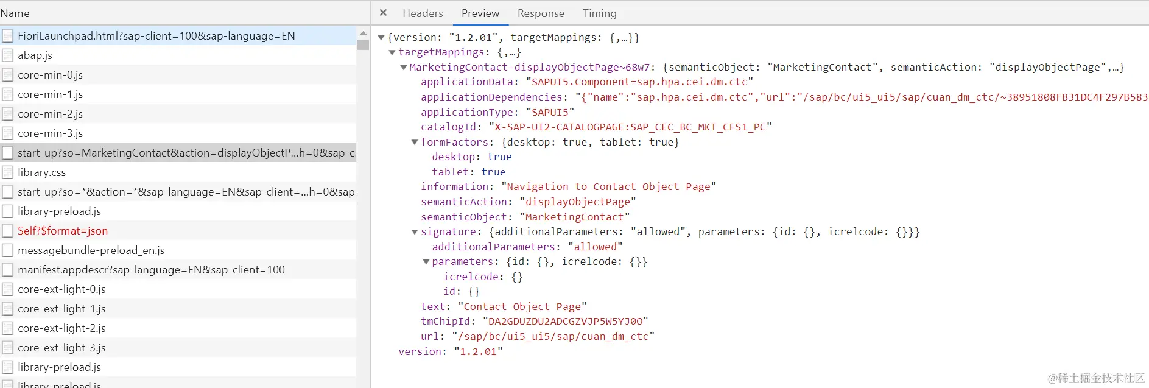Click the desktop: true property
The image size is (1149, 388).
[x=472, y=157]
